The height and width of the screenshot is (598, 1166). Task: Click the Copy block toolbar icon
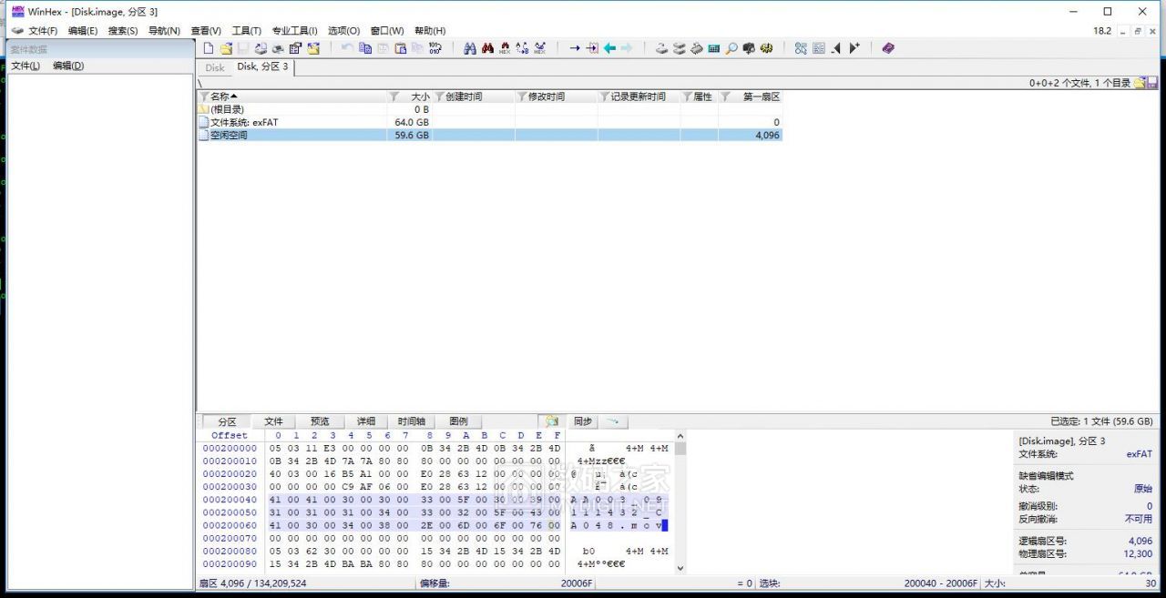(364, 48)
